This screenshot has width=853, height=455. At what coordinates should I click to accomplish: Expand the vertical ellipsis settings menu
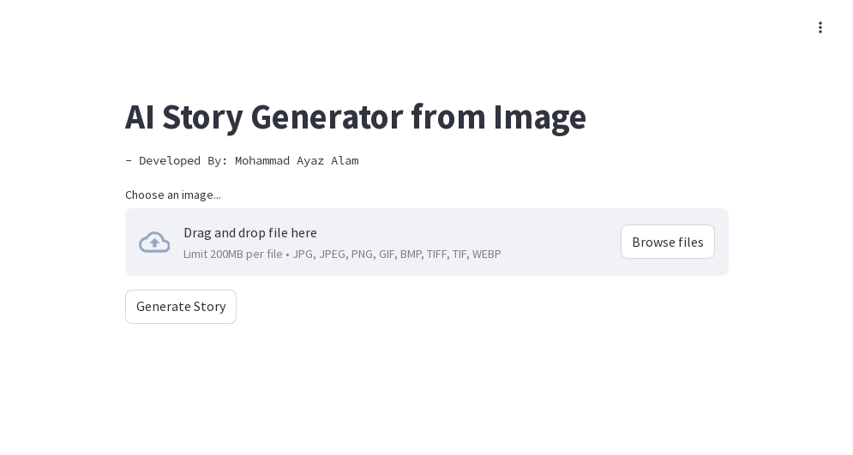pyautogui.click(x=820, y=27)
